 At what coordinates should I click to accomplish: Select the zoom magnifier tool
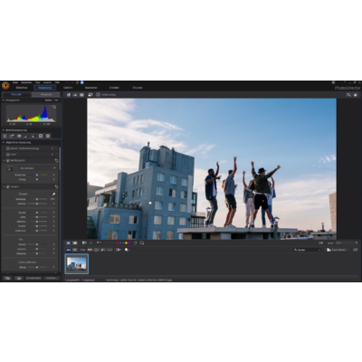tap(348, 95)
